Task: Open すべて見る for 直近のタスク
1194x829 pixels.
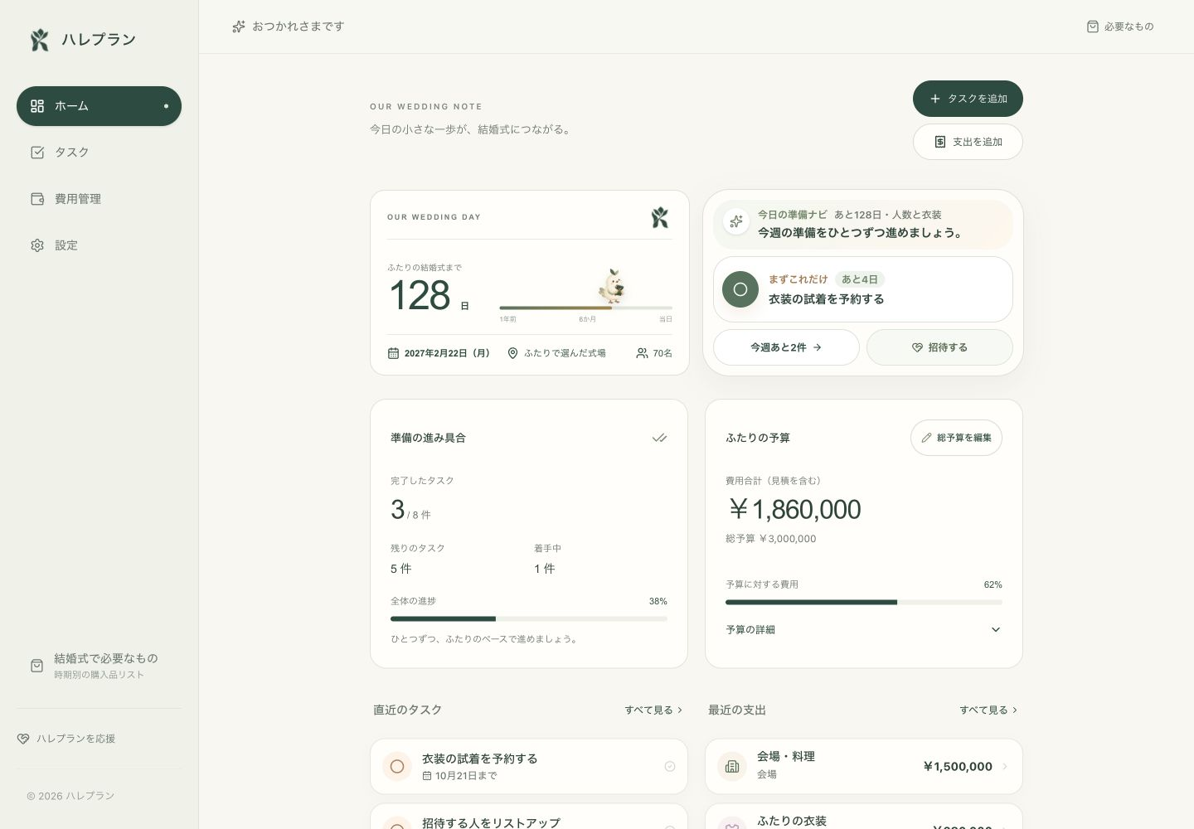Action: pyautogui.click(x=653, y=710)
